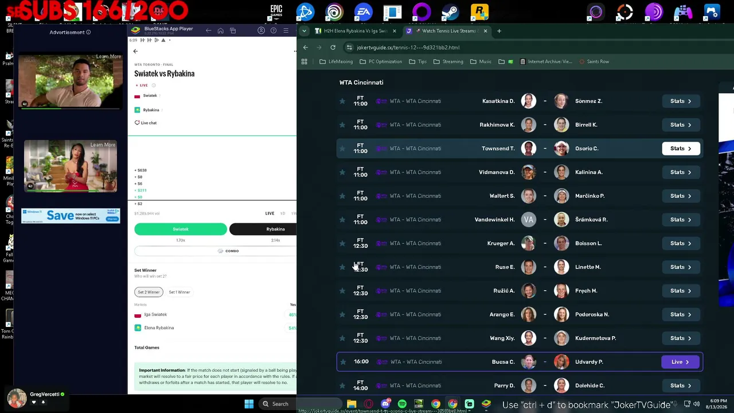Open the Chrome apps grid in bookmarks bar

coord(304,61)
